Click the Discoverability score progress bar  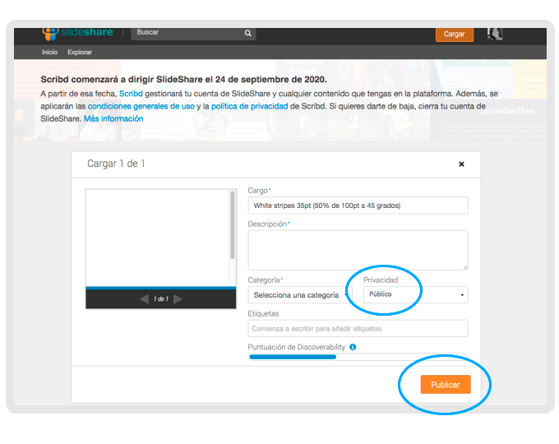[x=358, y=357]
